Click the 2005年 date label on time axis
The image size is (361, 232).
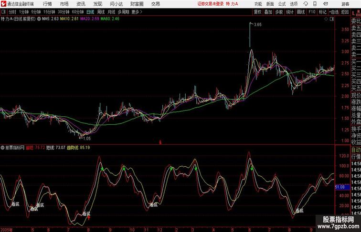(7, 230)
